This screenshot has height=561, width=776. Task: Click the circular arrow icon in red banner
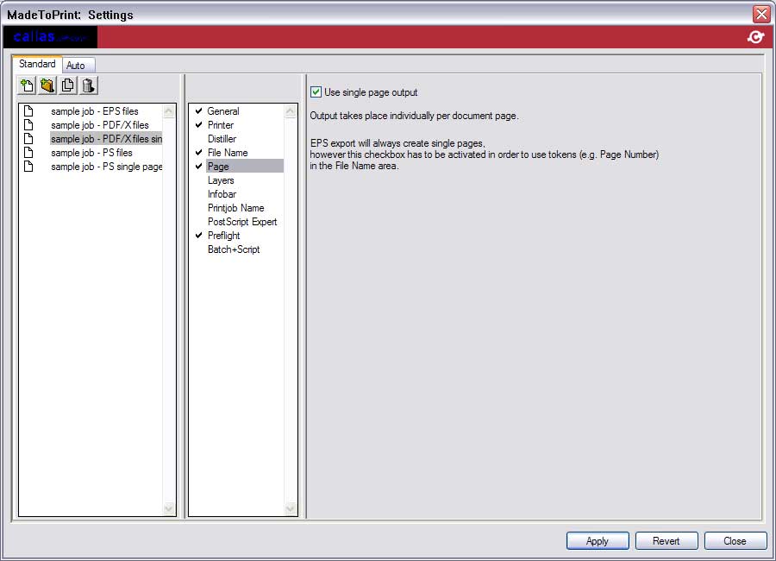point(755,37)
